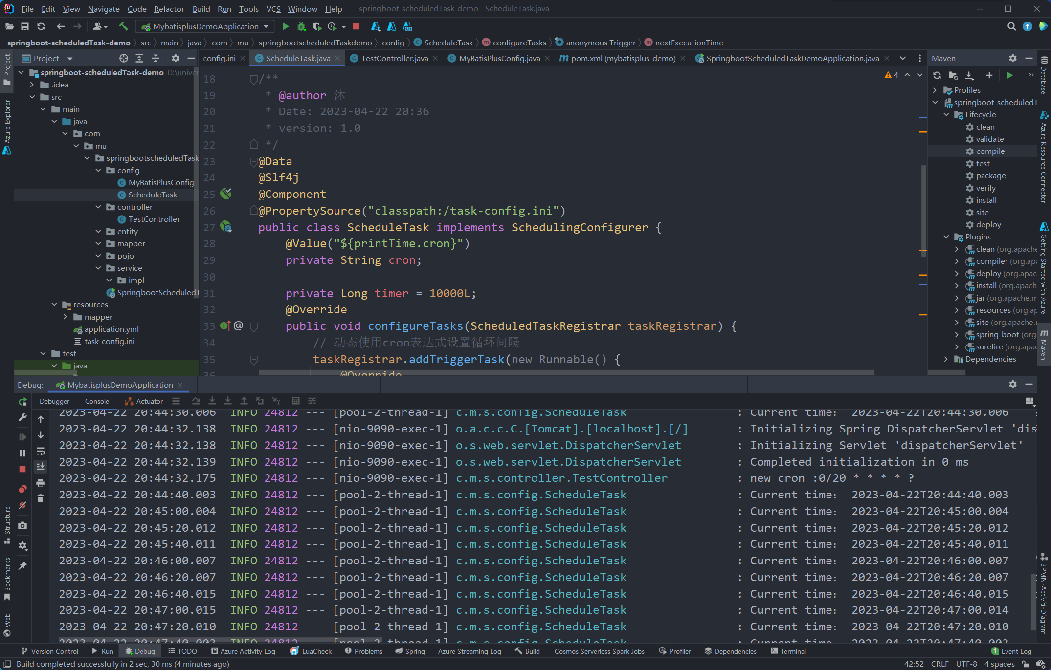Open the VCS menu
The image size is (1051, 670).
pyautogui.click(x=273, y=9)
